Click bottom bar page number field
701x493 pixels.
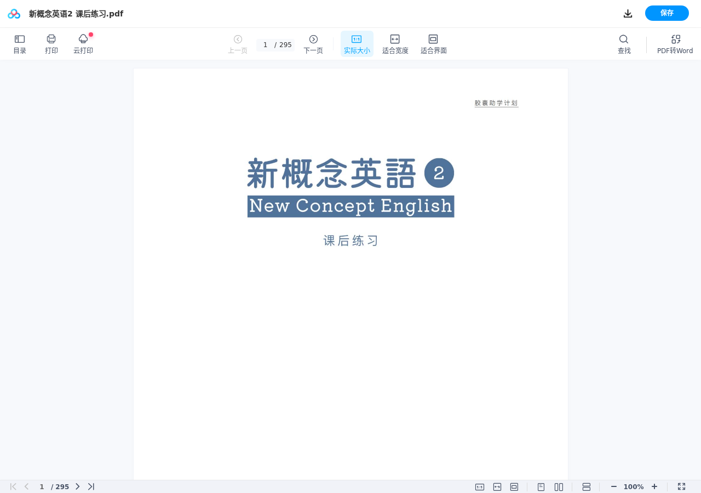[42, 486]
